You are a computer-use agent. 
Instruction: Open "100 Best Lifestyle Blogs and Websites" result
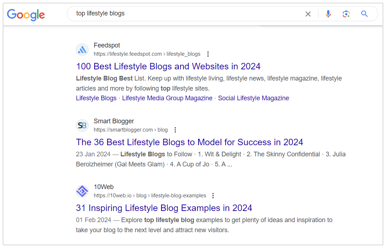pos(168,66)
